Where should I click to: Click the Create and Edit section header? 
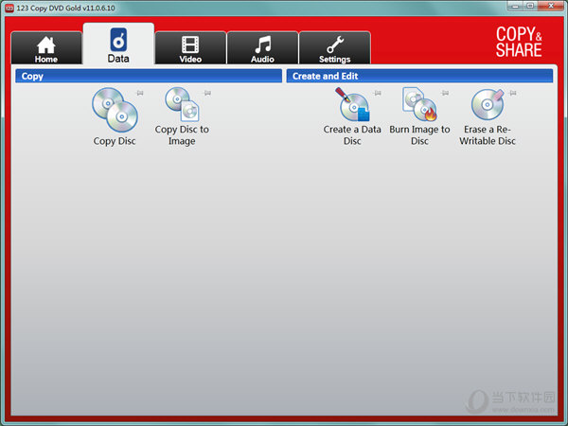[419, 76]
